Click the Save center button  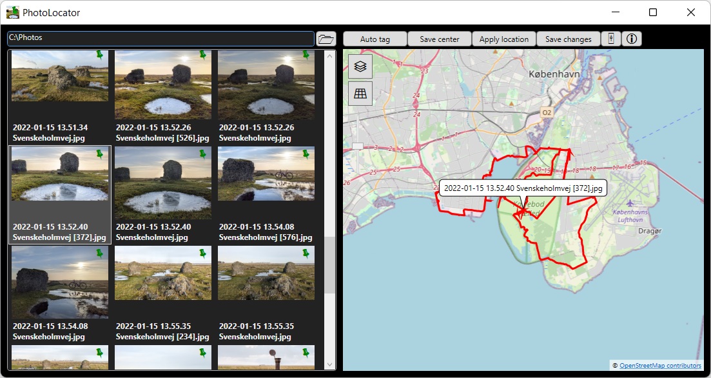click(439, 39)
